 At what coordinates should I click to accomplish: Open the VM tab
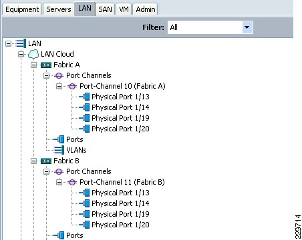click(124, 9)
